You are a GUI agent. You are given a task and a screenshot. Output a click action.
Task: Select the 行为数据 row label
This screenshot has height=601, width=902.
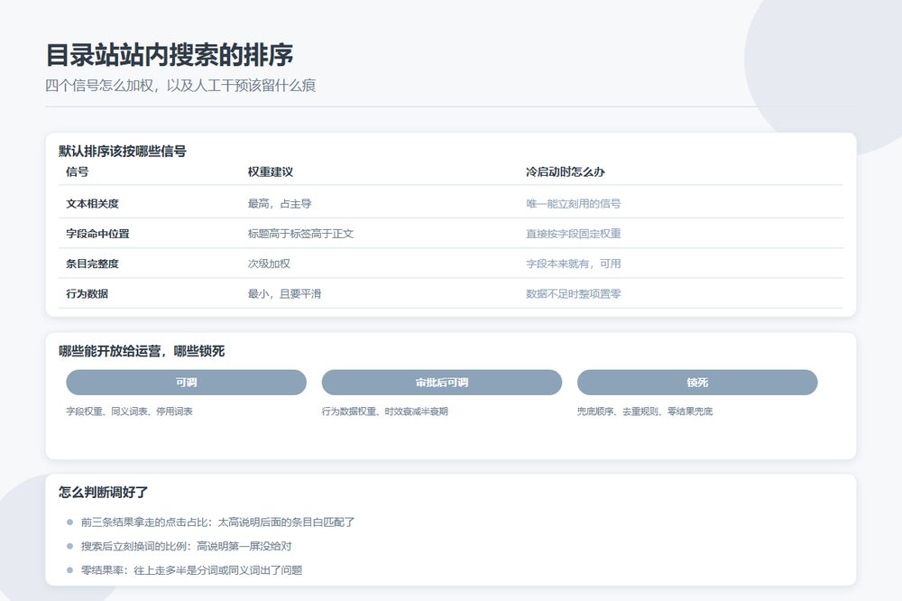87,293
